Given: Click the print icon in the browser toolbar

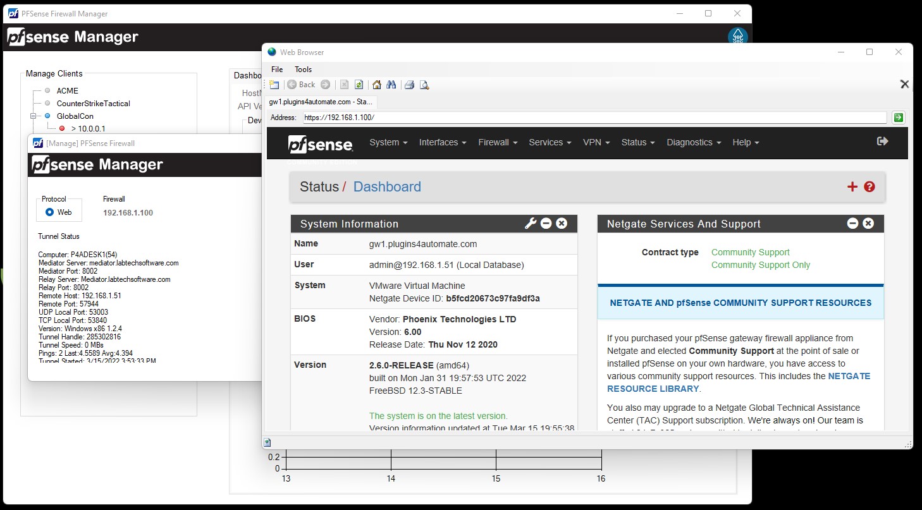Looking at the screenshot, I should pos(410,84).
